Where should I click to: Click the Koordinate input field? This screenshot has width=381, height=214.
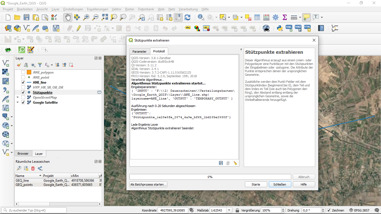click(173, 210)
